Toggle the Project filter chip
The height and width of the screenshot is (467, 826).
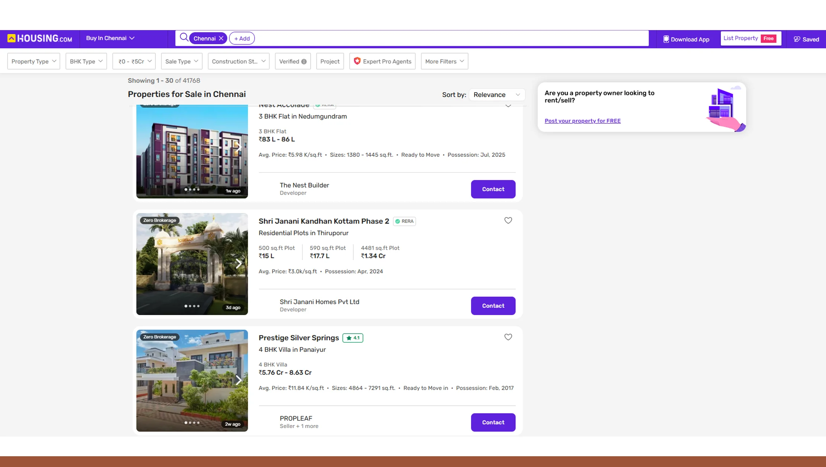(x=330, y=62)
